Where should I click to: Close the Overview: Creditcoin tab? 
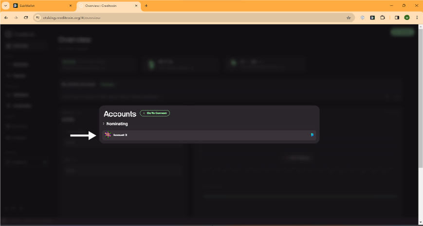click(136, 6)
